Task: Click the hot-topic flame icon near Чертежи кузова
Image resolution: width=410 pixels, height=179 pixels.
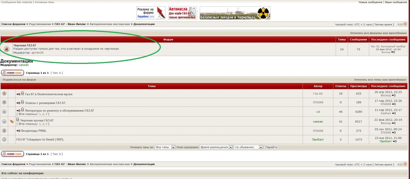Action: 12,121
